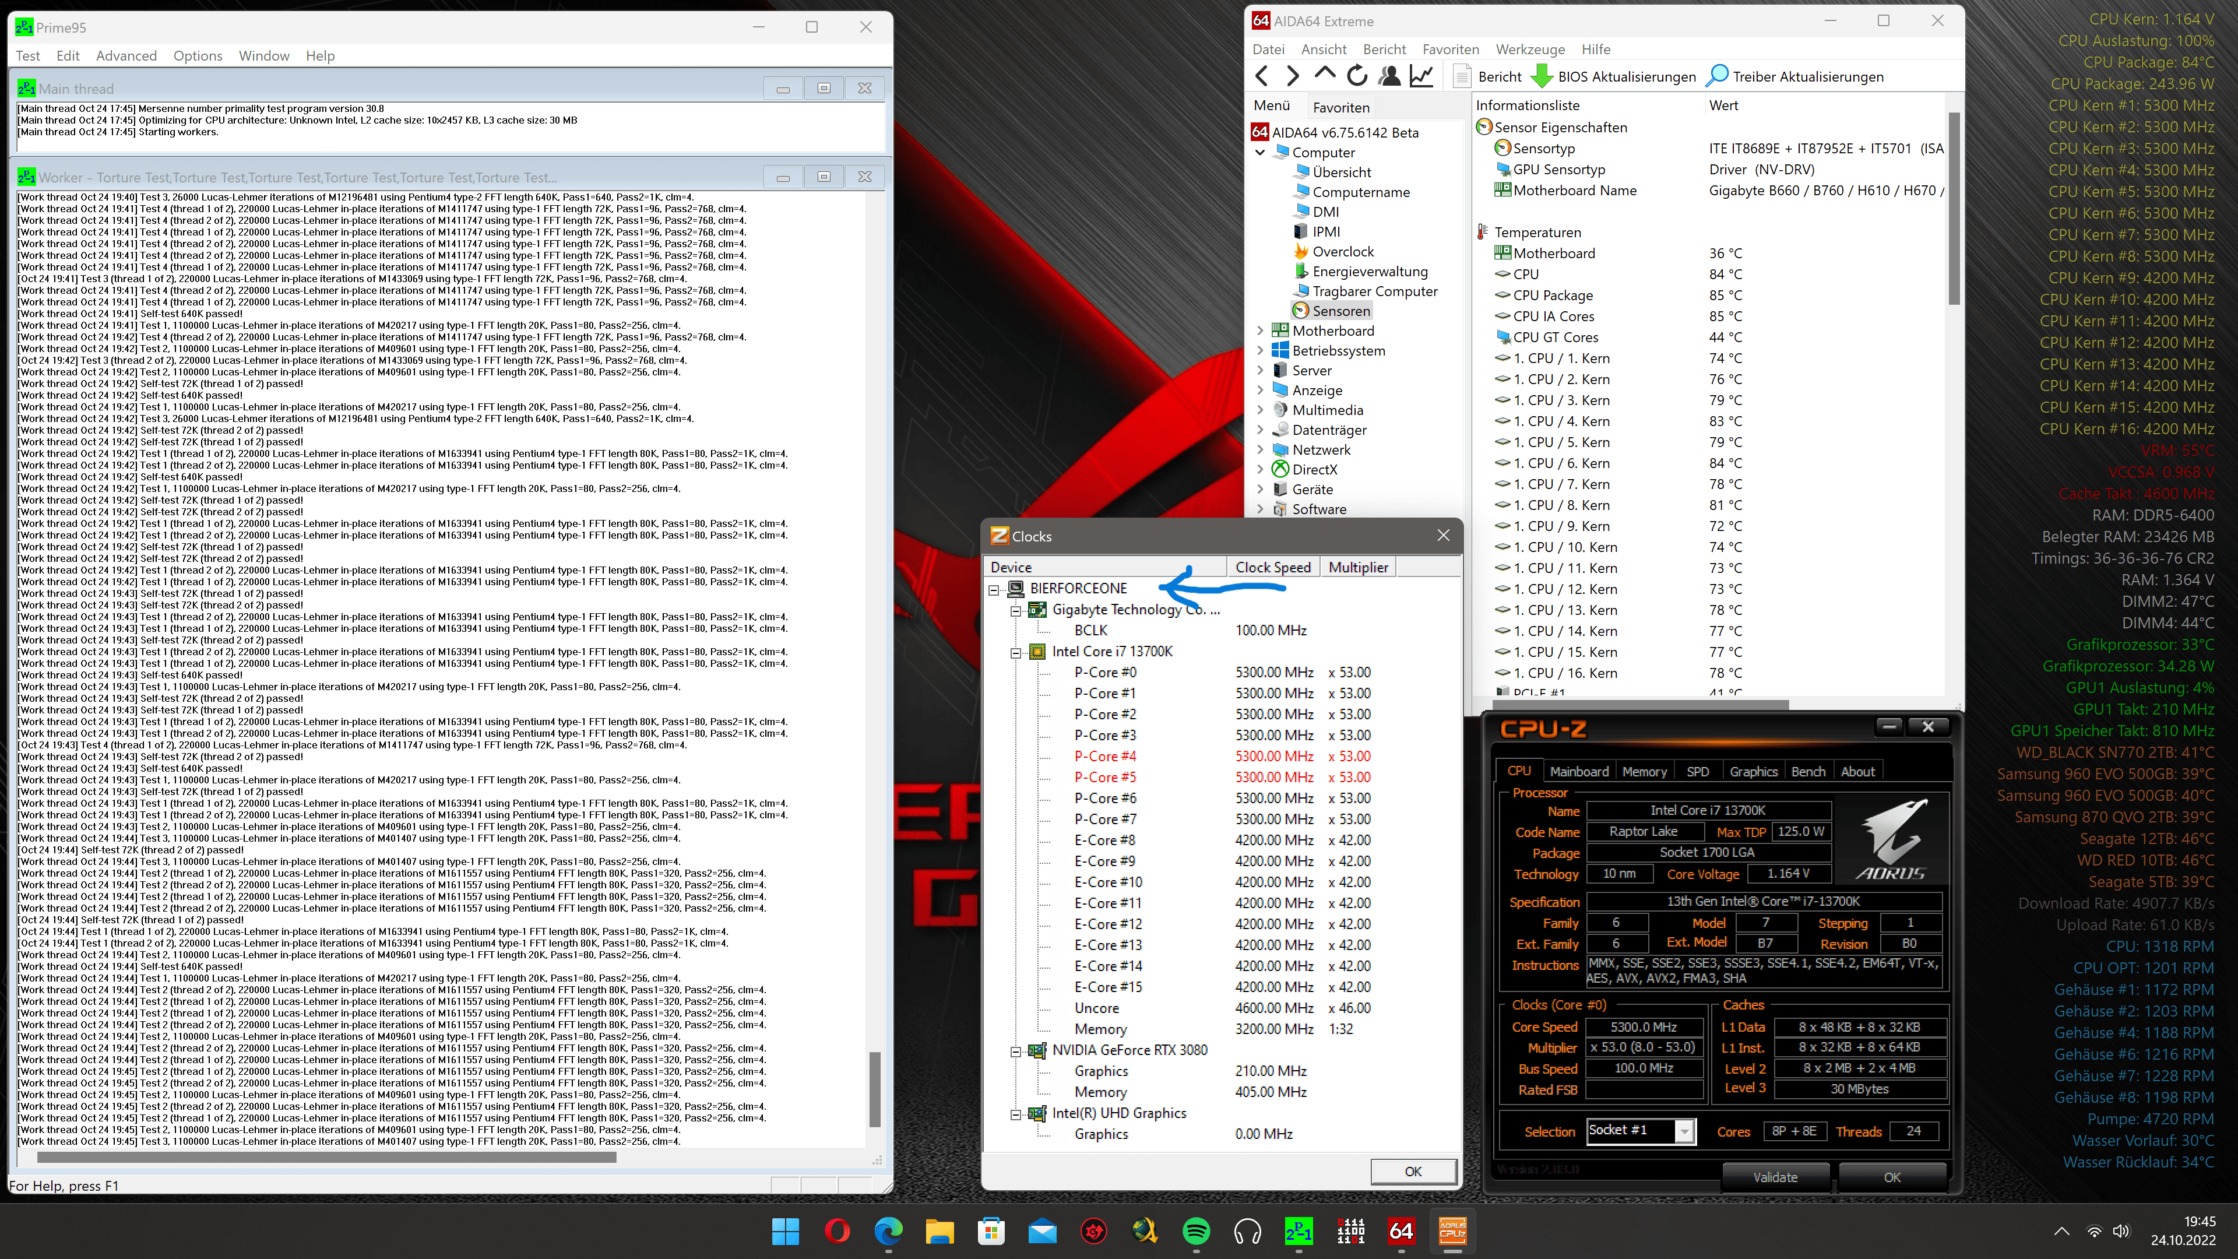Click AIDA64 up-level arrow icon
The width and height of the screenshot is (2238, 1259).
pos(1324,75)
